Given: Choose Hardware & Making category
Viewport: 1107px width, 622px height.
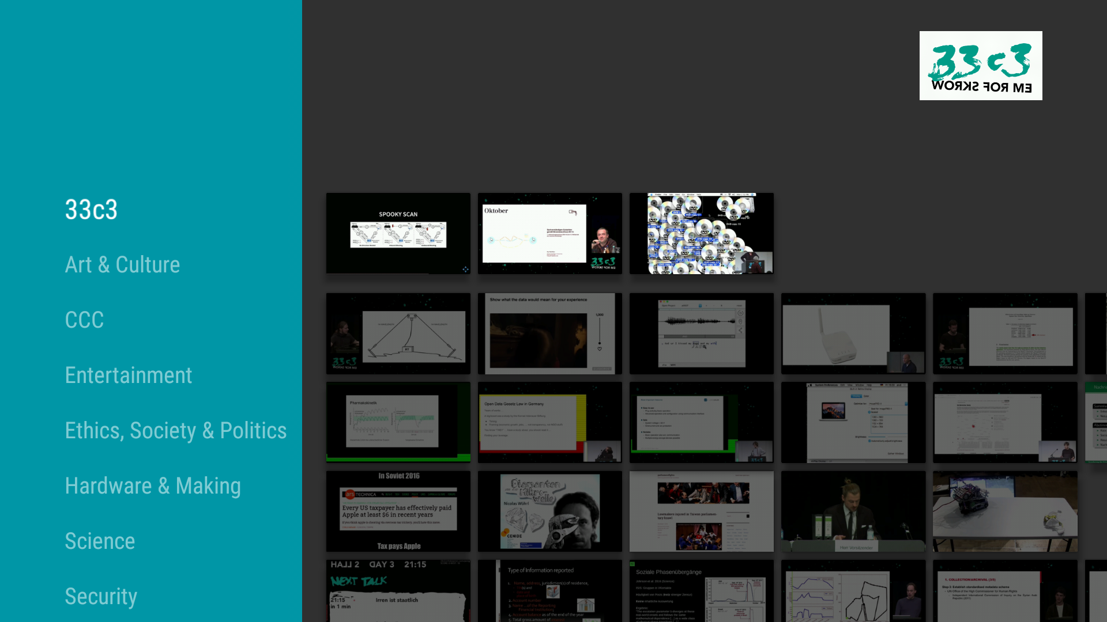Looking at the screenshot, I should pos(152,486).
